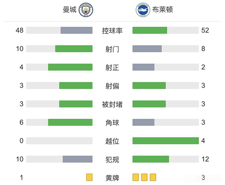The width and height of the screenshot is (225, 185).
Task: Click the 射正 shots on target label
Action: [112, 67]
